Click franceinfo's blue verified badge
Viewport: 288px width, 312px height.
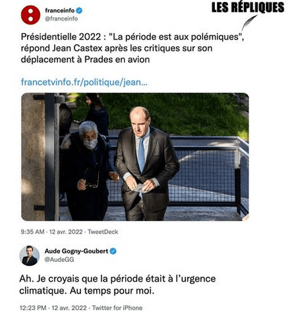[79, 11]
